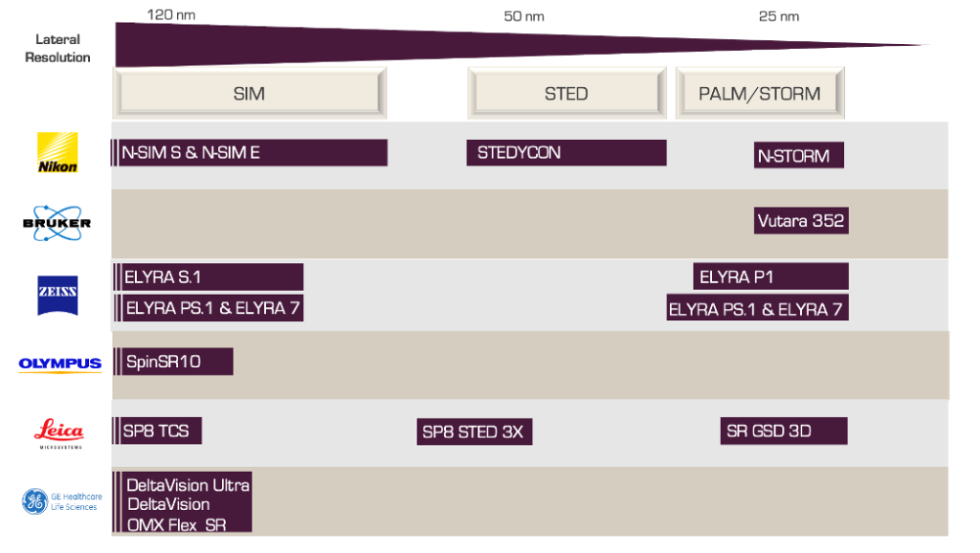Click the ELYRA P1 product bar
The width and height of the screenshot is (980, 553).
770,276
